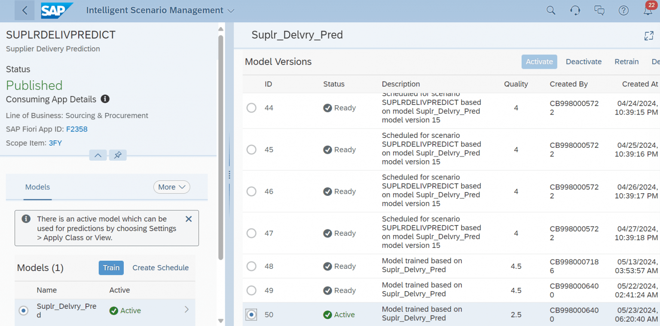Viewport: 660px width, 326px height.
Task: Open SAP Fiori App ID link F2358
Action: (76, 129)
